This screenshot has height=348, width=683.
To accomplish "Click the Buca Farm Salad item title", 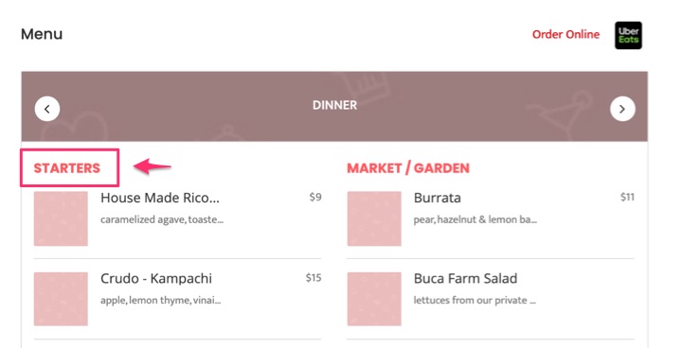I will [x=466, y=278].
